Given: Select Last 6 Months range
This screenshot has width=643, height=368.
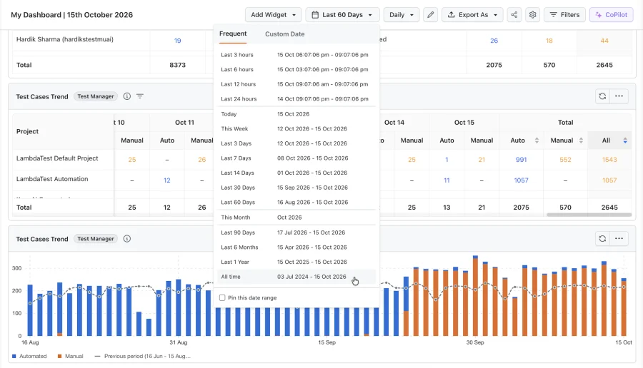Looking at the screenshot, I should pyautogui.click(x=296, y=247).
